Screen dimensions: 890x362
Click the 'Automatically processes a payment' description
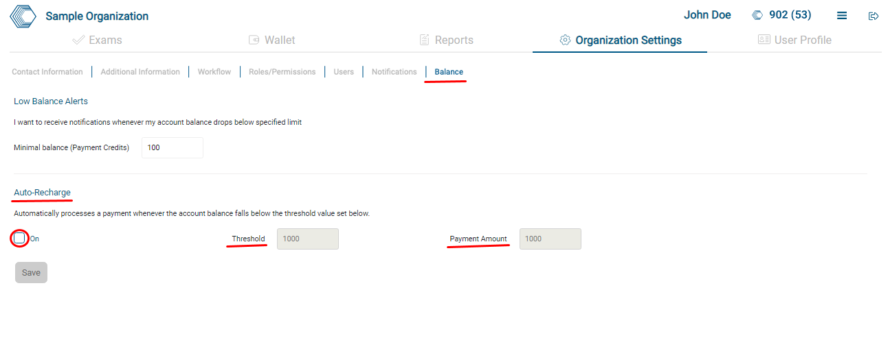(x=192, y=213)
